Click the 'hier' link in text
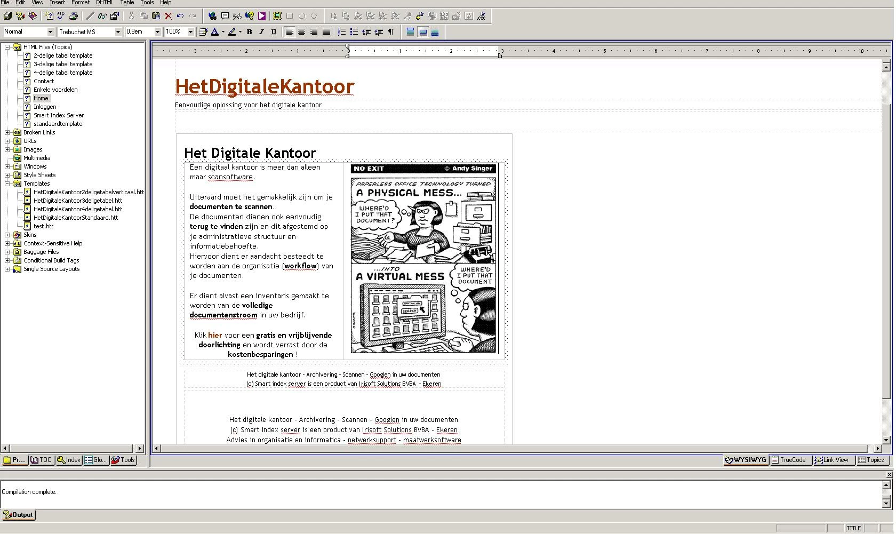This screenshot has width=896, height=534. point(215,335)
